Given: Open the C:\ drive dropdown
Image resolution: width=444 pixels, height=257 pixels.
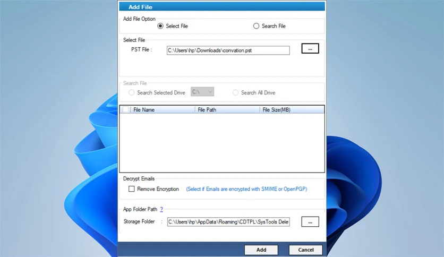Looking at the screenshot, I should point(202,92).
